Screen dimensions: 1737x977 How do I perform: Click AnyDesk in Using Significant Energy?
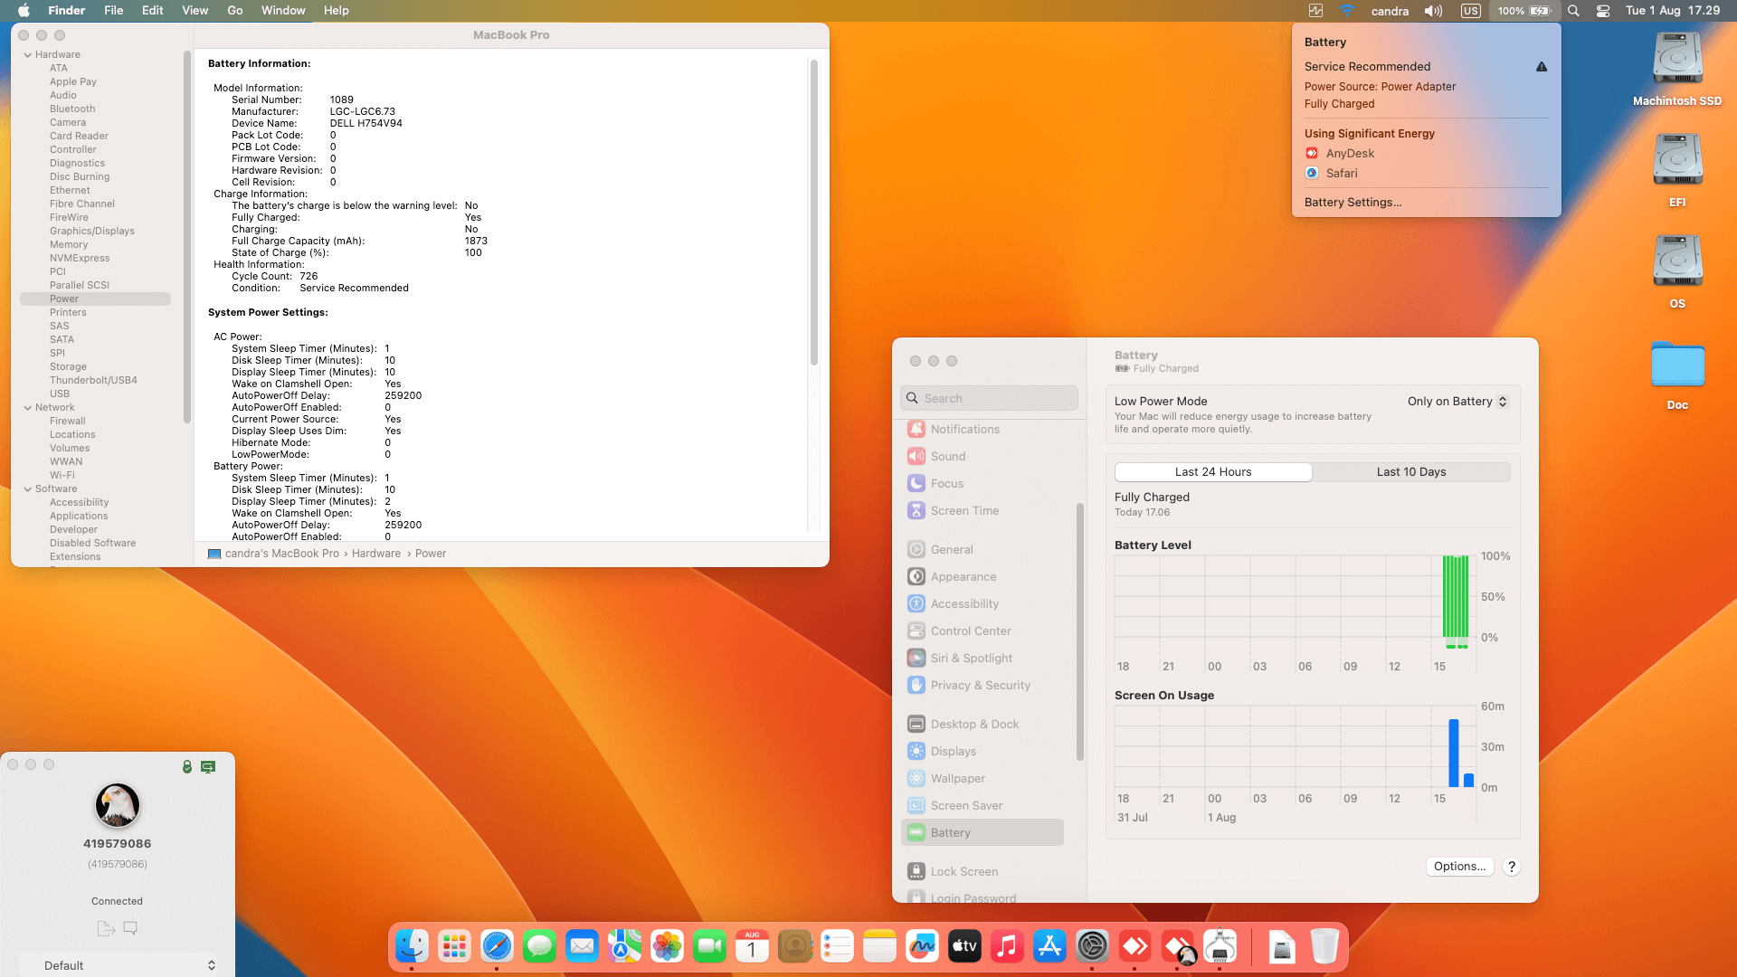click(x=1350, y=154)
